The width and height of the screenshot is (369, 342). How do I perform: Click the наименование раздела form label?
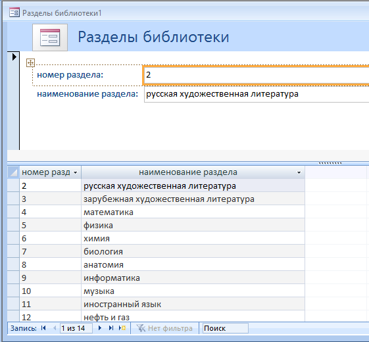click(x=87, y=94)
